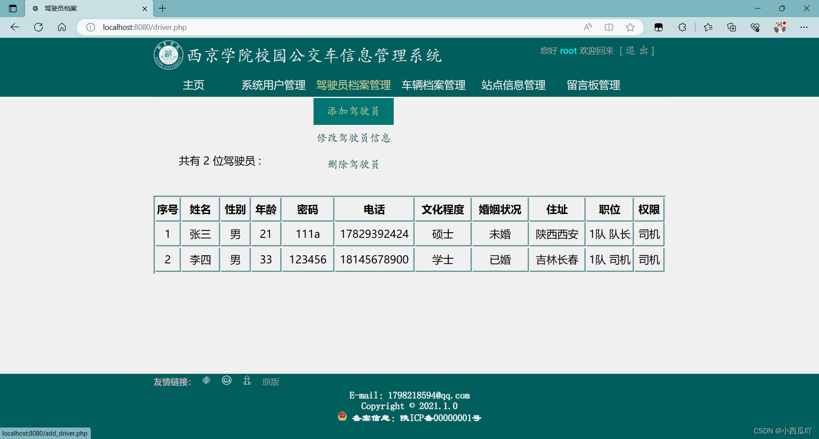819x439 pixels.
Task: Click phone cell 18145678900
Action: (374, 260)
